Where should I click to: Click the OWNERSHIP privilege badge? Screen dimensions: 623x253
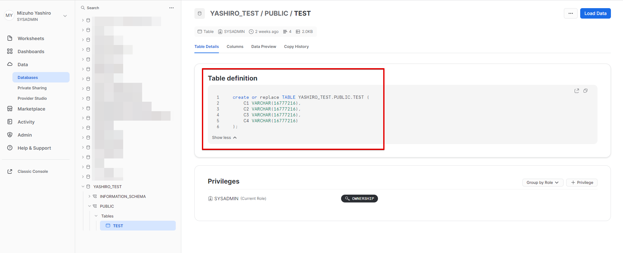(x=359, y=199)
